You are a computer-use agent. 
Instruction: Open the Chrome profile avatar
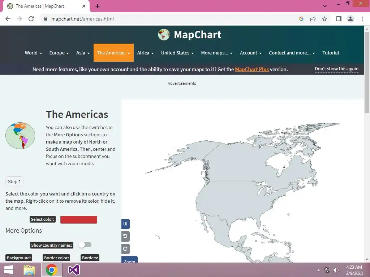[350, 19]
